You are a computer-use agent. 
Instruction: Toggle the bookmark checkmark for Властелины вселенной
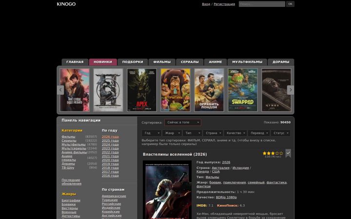tap(288, 153)
